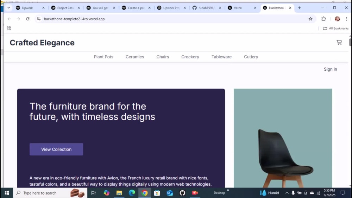Open the Plant Pots category
Screen dimensions: 352x198
103,57
